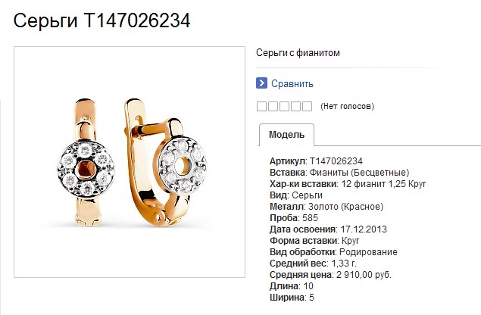Select the Средний вес 1,33 г. line
The image size is (481, 315).
point(313,264)
